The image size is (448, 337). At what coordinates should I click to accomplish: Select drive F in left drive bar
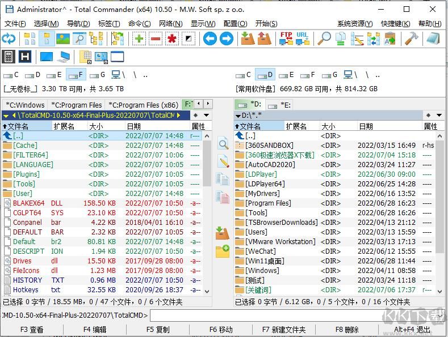pos(76,75)
